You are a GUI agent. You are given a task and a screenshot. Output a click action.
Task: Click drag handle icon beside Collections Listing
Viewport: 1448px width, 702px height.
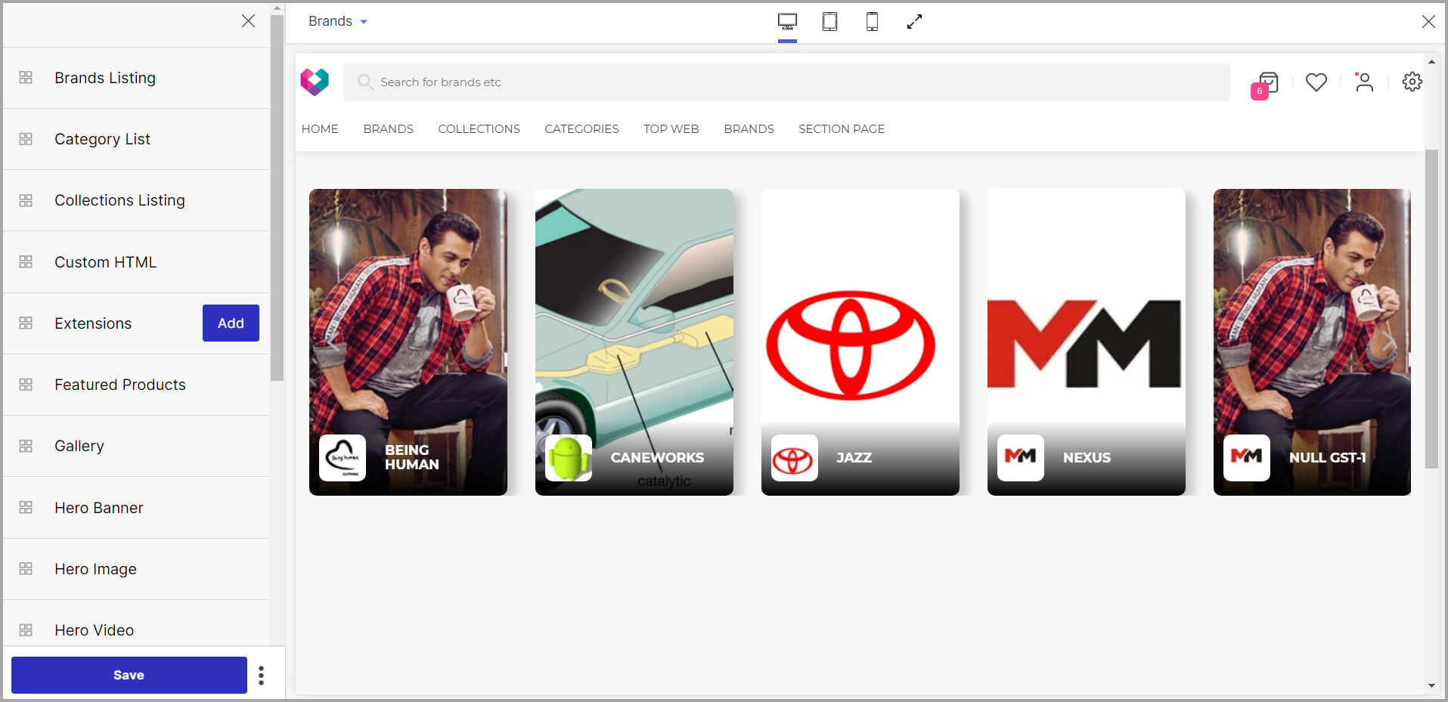[26, 200]
